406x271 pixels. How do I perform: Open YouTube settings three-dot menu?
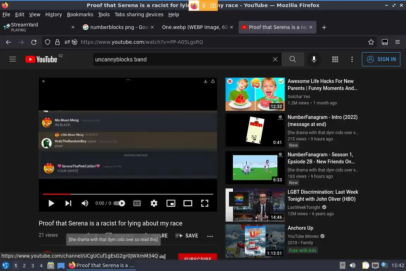[352, 59]
